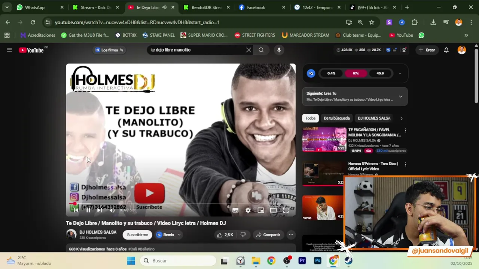Open the Chrome apps grid in bookmarks bar
The image size is (479, 269).
click(7, 35)
